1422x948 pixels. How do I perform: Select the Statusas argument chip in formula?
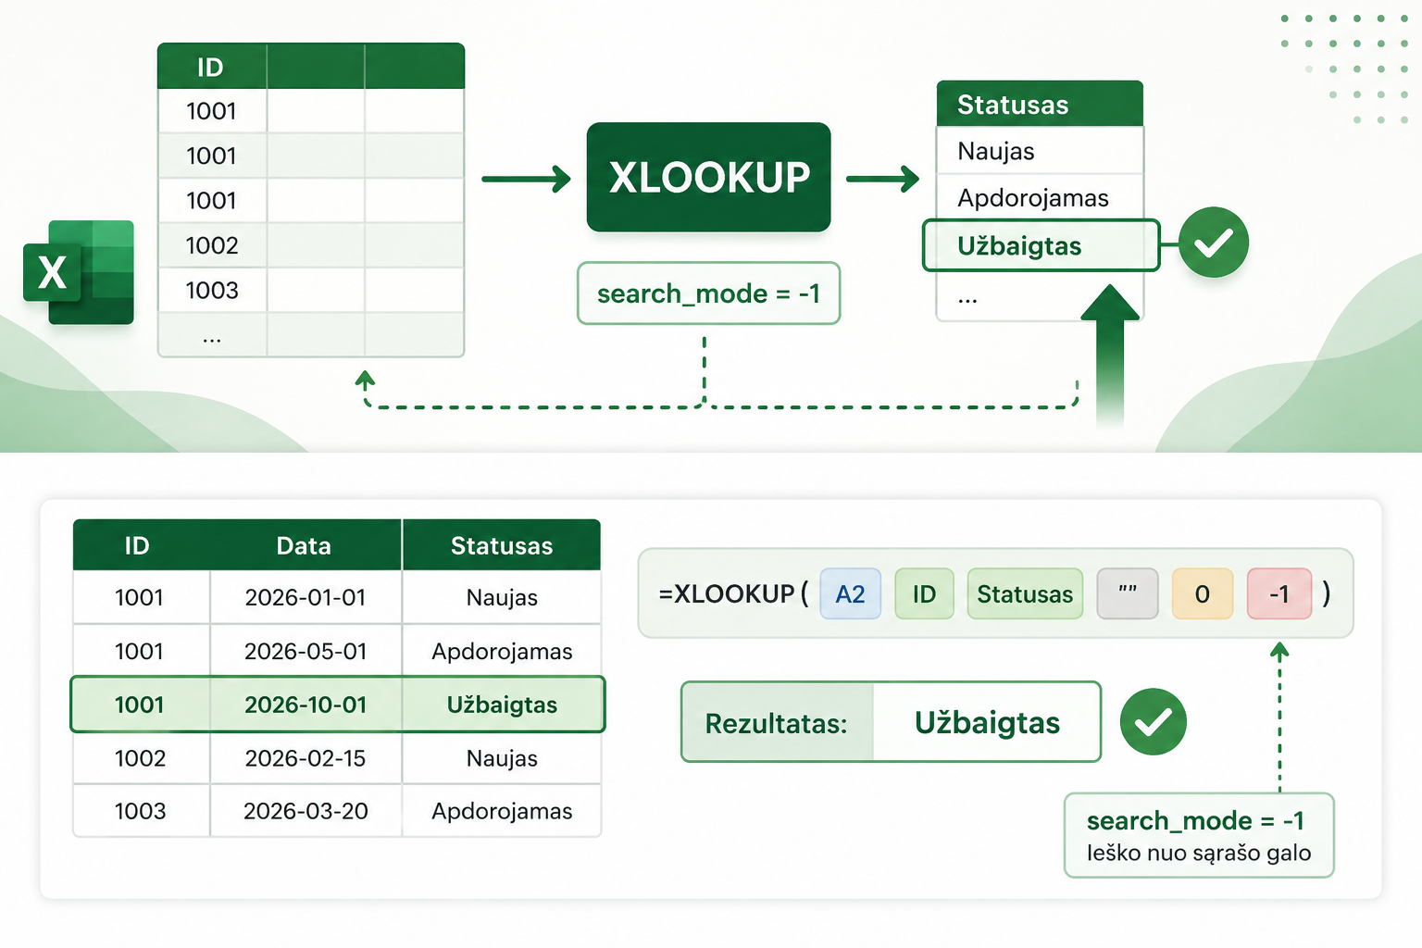[1025, 593]
